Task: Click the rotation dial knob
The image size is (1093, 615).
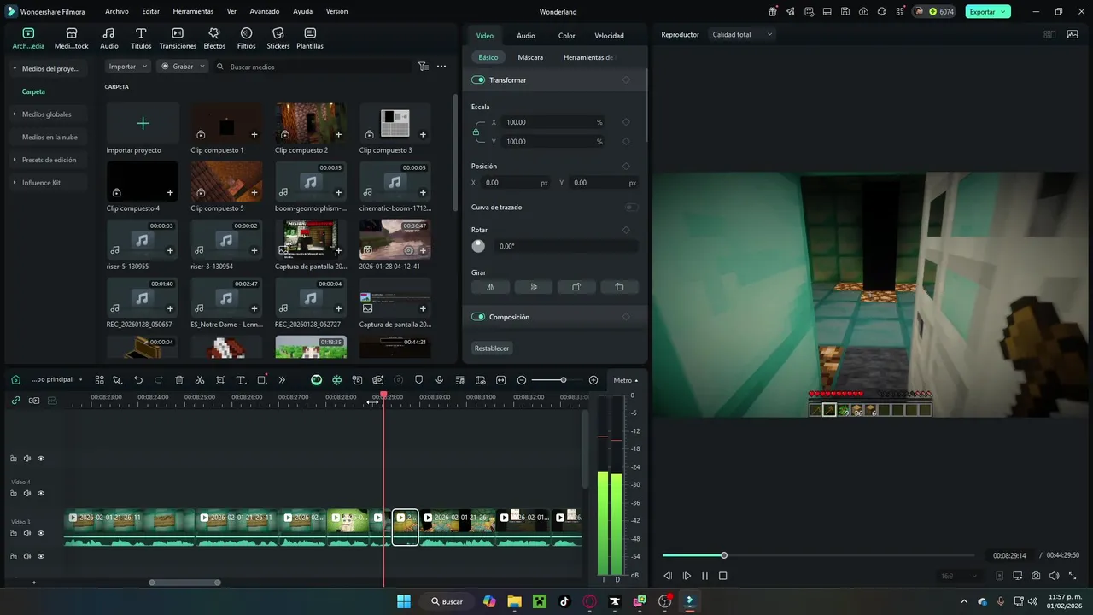Action: tap(478, 246)
